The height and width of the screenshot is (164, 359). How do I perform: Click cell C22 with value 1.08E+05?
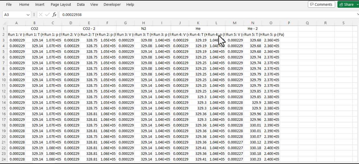[x=53, y=148]
